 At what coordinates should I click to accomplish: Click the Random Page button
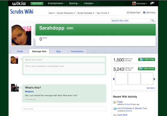point(134,12)
